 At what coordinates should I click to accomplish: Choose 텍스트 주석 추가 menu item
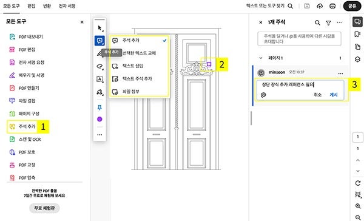139,79
